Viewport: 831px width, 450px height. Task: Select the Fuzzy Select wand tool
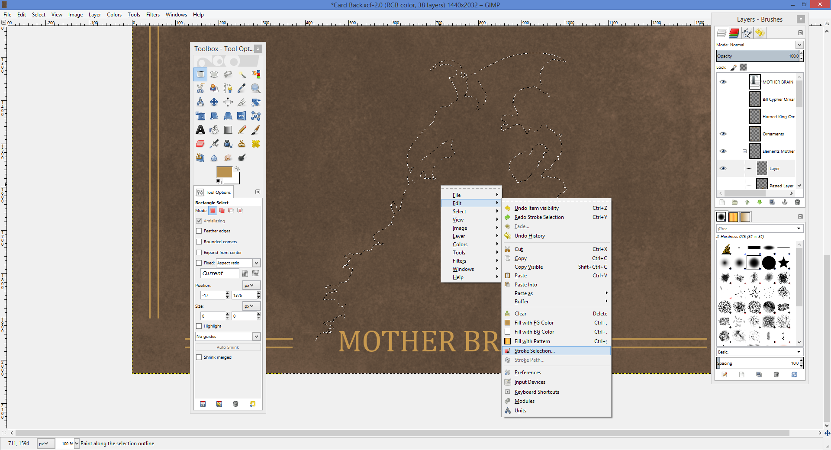point(242,74)
